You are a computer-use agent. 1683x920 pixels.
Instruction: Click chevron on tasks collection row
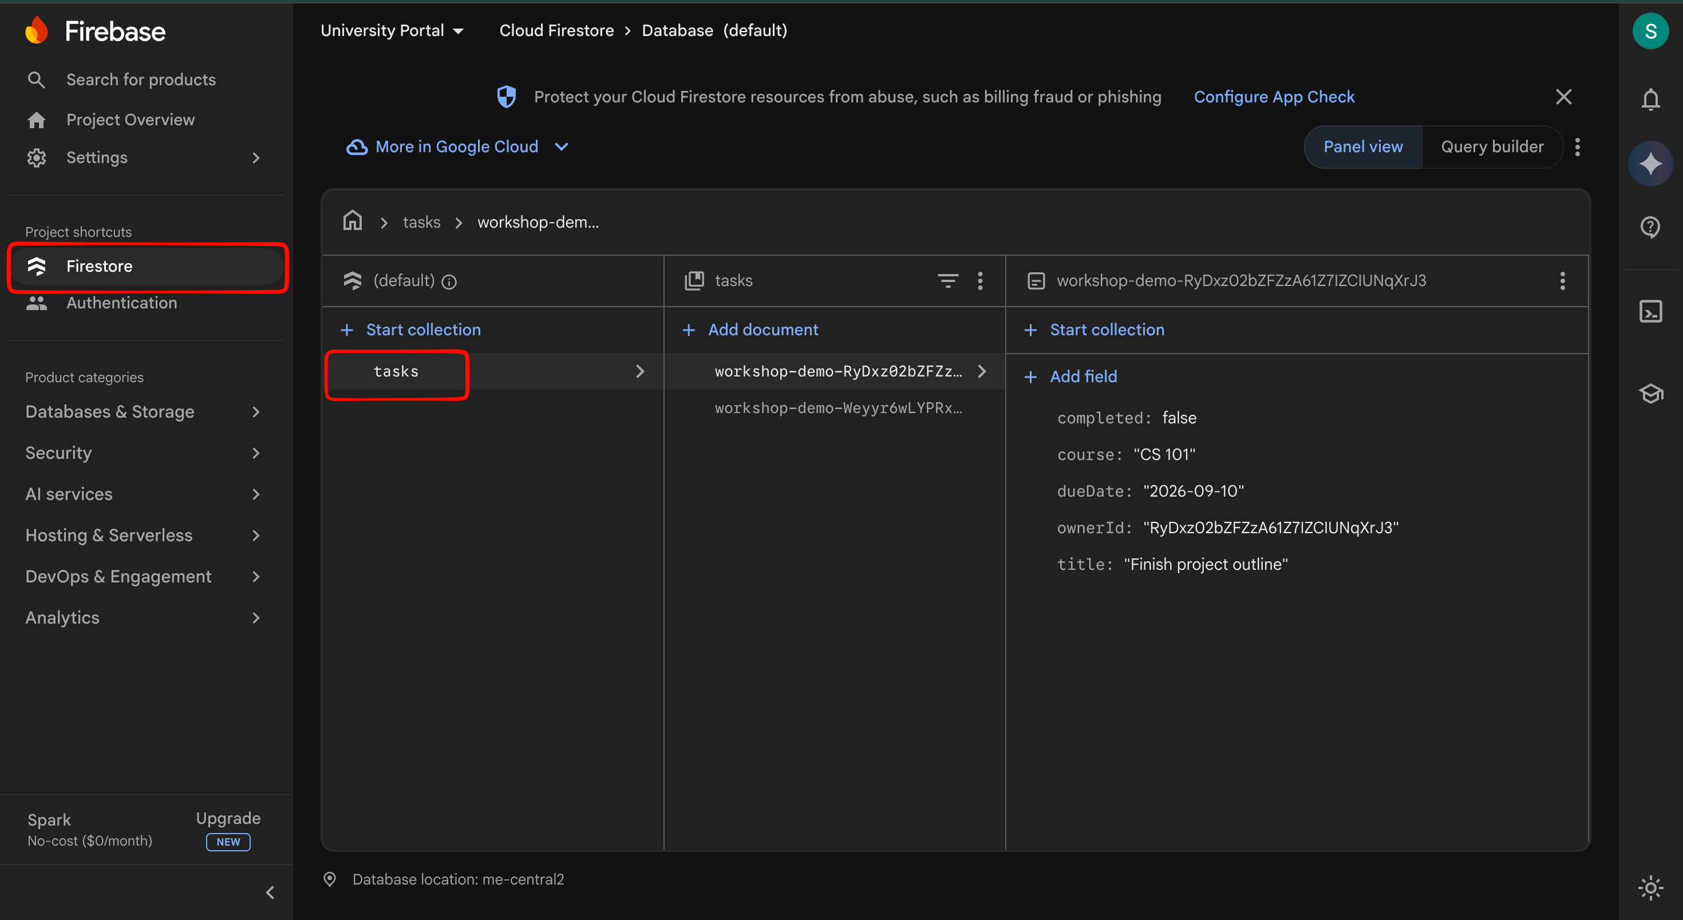pyautogui.click(x=639, y=371)
